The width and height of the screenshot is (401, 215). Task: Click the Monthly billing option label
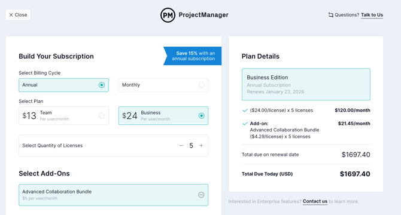point(131,85)
